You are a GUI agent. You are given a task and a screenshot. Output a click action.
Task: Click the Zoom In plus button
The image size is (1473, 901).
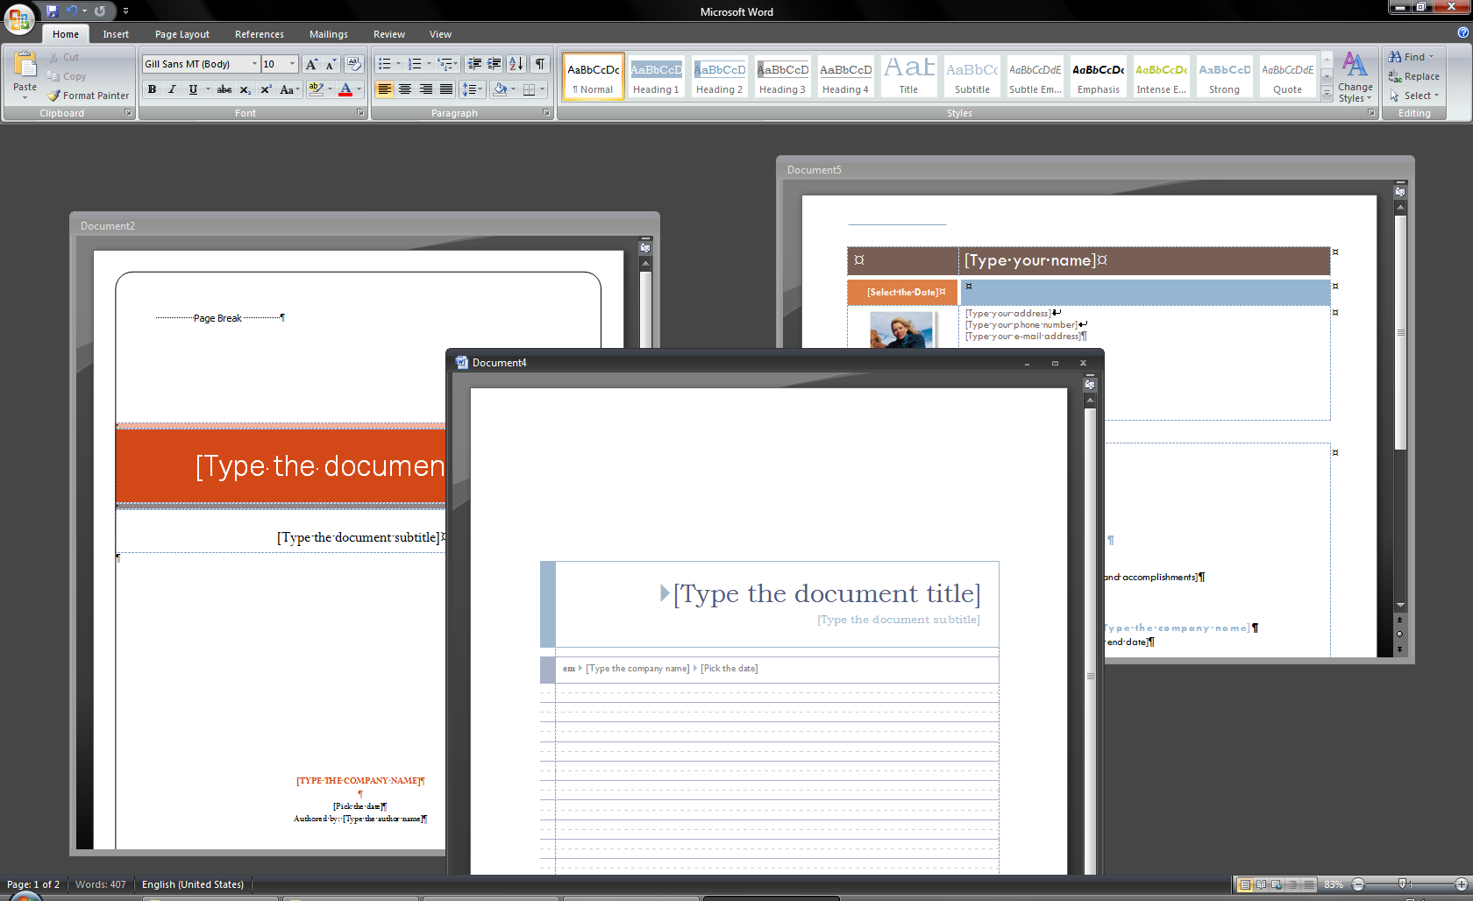coord(1461,884)
